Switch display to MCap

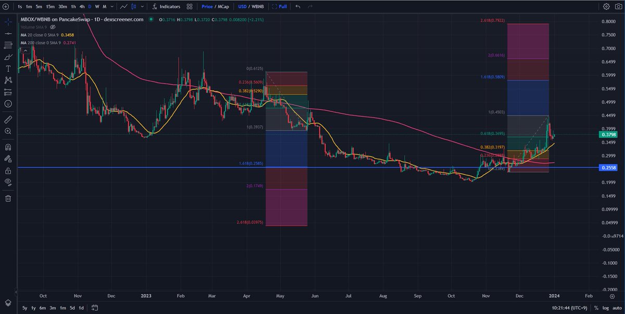(x=223, y=7)
